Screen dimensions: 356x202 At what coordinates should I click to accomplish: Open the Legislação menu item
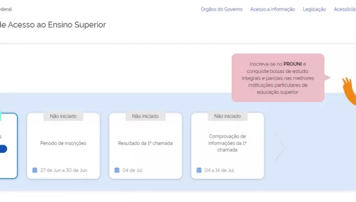[314, 9]
